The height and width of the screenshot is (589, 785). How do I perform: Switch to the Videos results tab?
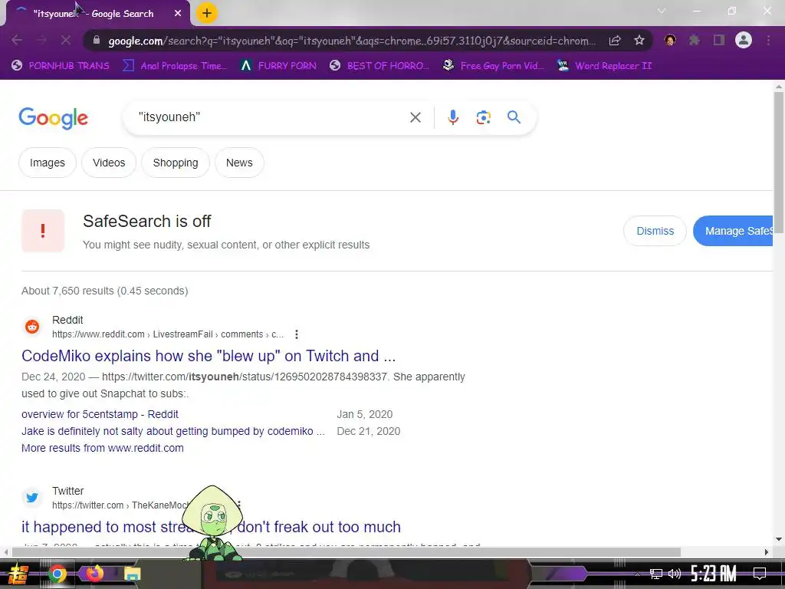109,163
